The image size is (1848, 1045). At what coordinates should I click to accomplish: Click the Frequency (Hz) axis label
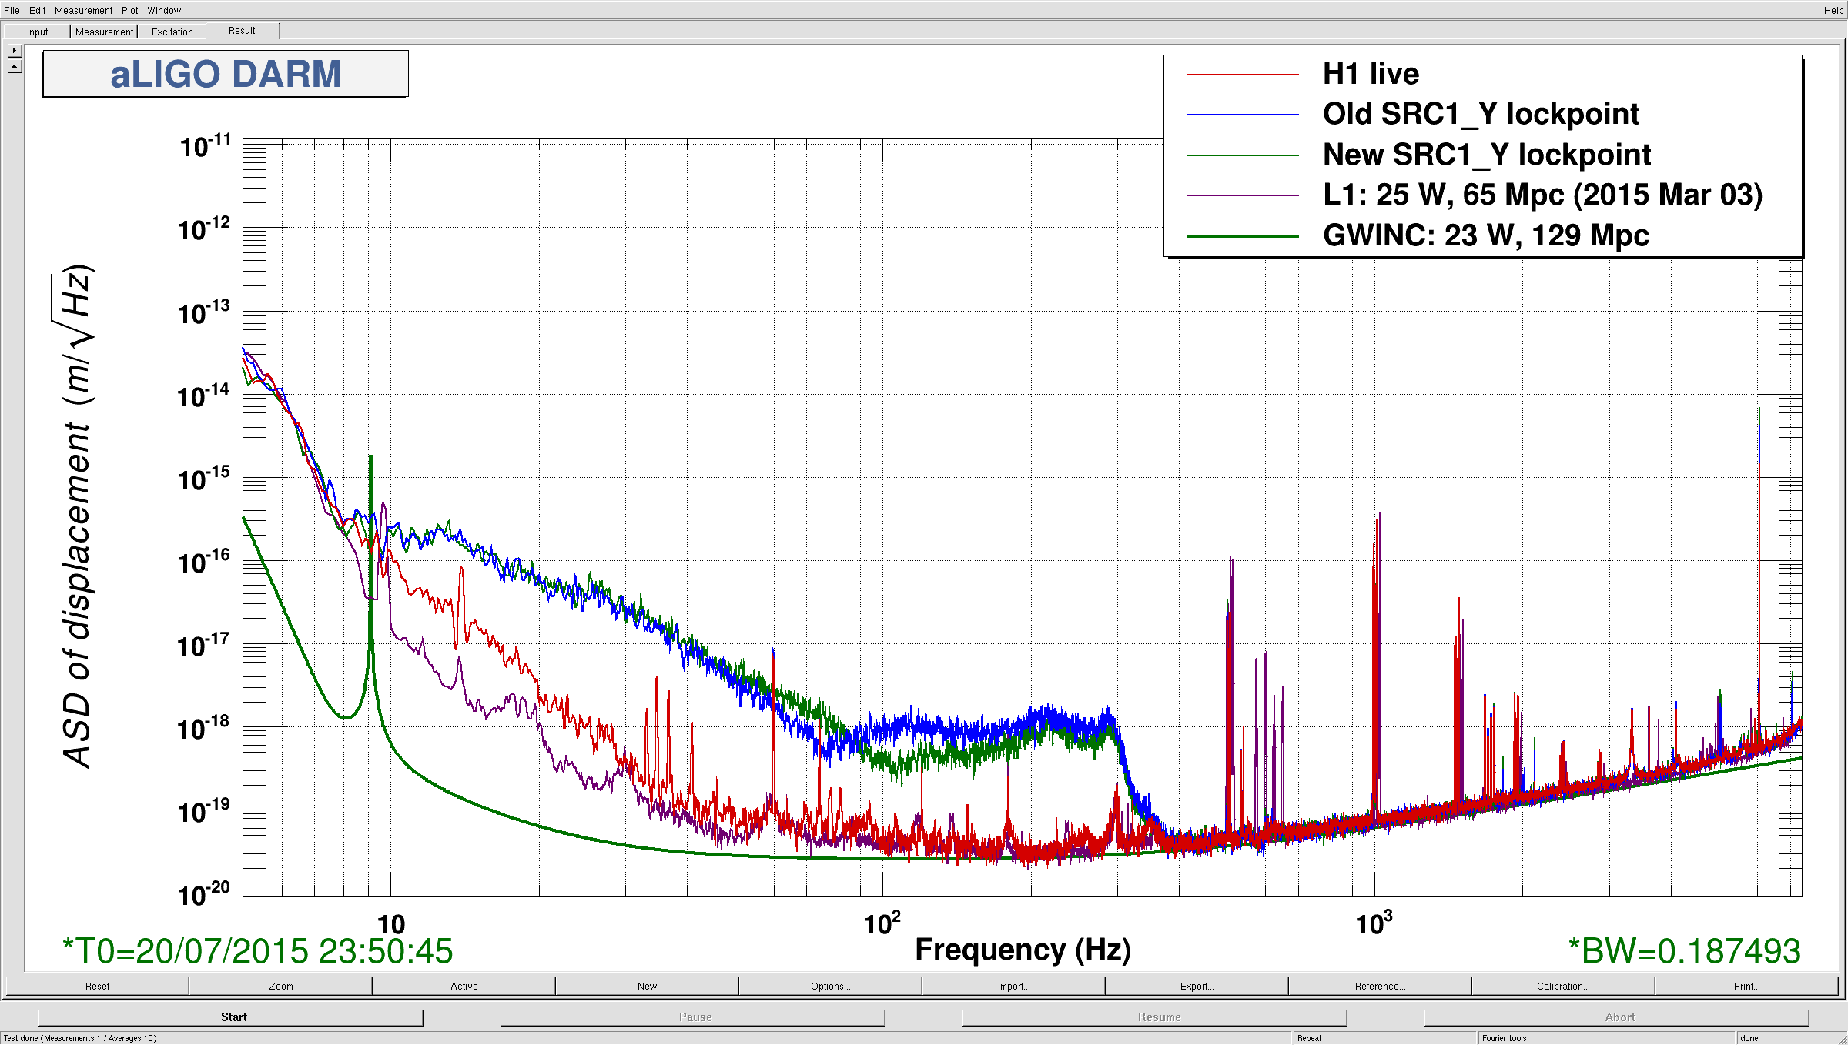coord(1023,950)
